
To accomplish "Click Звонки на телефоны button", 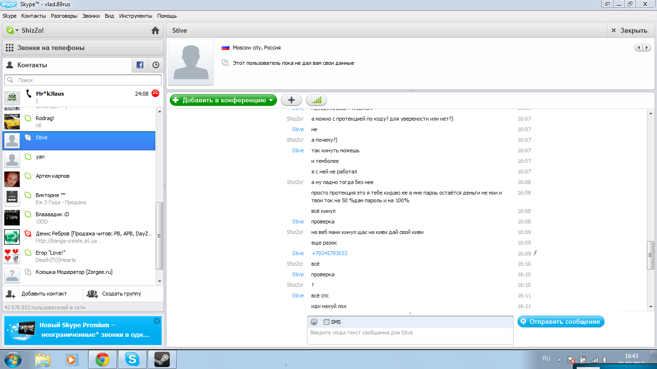I will 83,48.
